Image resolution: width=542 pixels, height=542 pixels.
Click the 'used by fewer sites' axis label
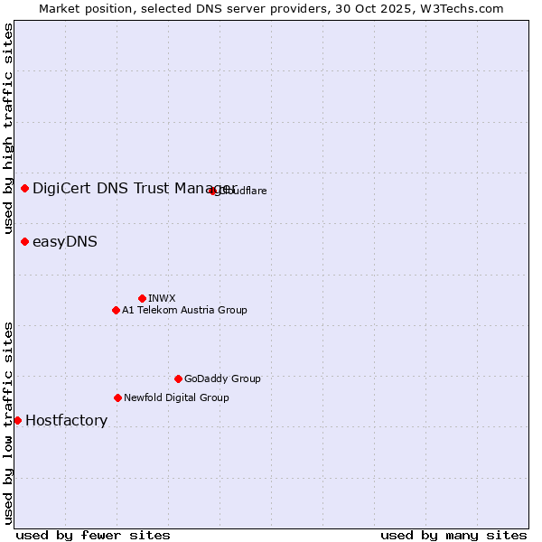click(x=93, y=535)
